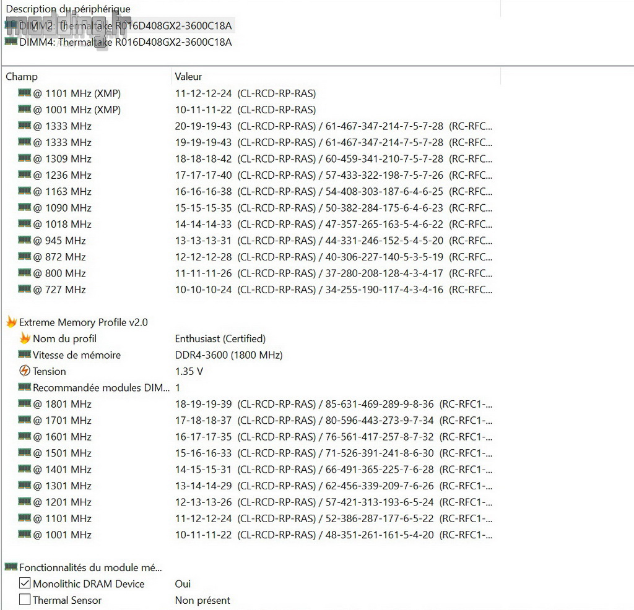
Task: Select the Oui value for Monolithic DRAM
Action: tap(183, 584)
